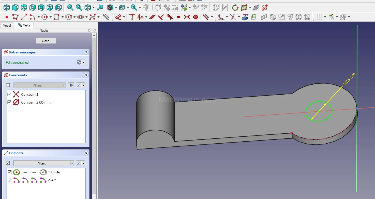Collapse the Constraints panel section
This screenshot has width=375, height=199.
(86, 75)
